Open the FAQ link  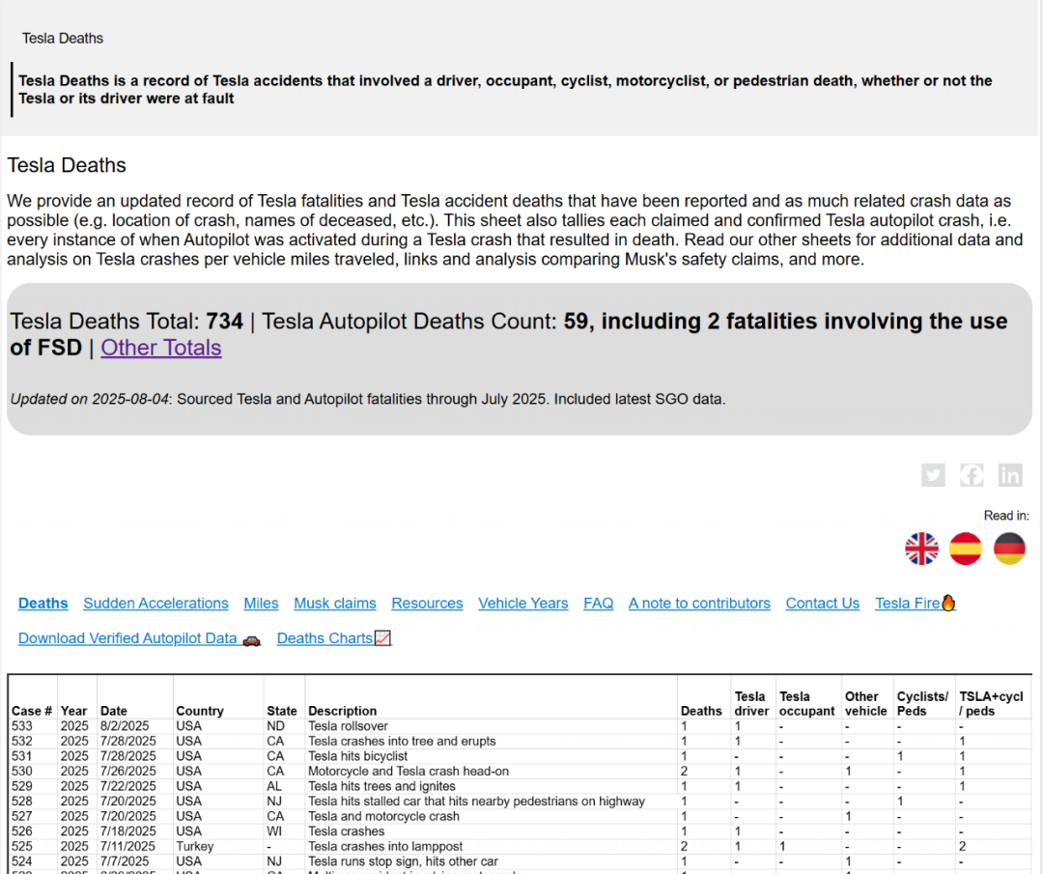pos(598,604)
